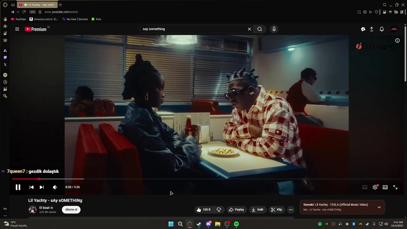Click the İndir download button
The width and height of the screenshot is (407, 229).
(x=258, y=210)
